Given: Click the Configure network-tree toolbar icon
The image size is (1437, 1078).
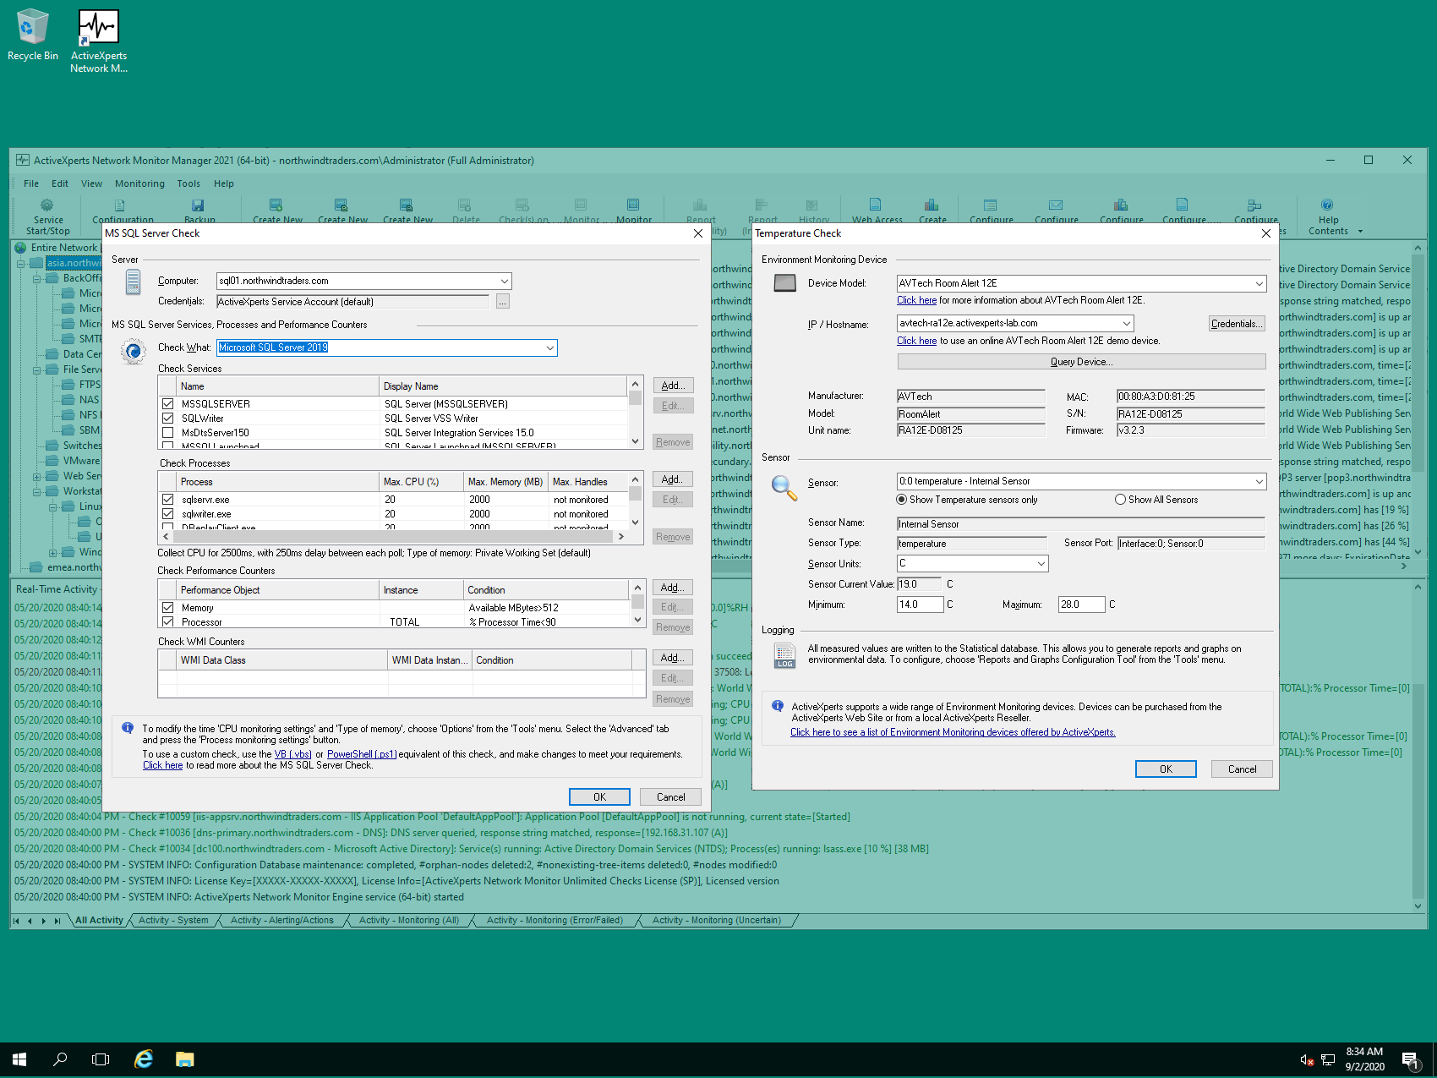Looking at the screenshot, I should tap(1254, 205).
